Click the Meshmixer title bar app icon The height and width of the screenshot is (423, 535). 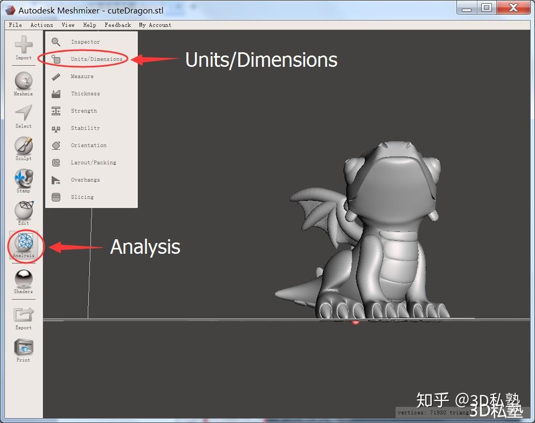(10, 10)
